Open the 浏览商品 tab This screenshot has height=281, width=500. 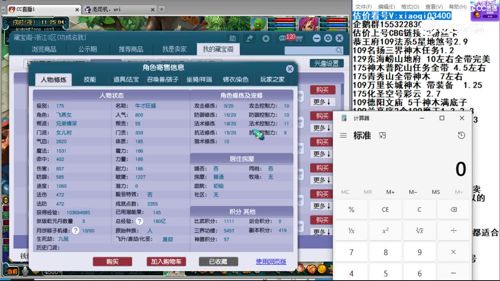coord(44,49)
